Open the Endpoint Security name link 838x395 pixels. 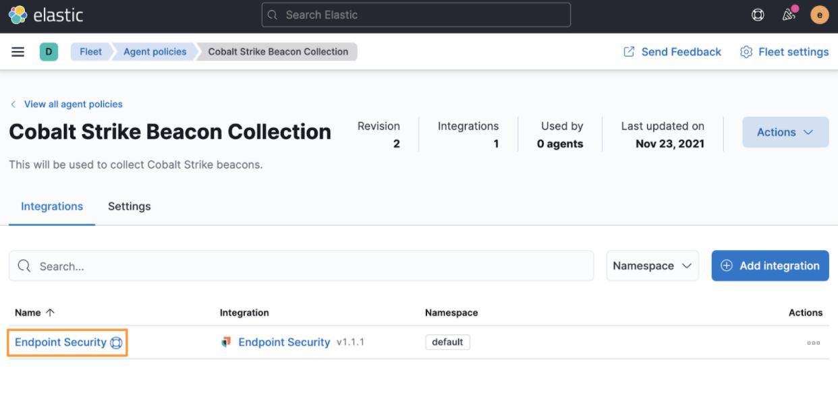coord(61,342)
